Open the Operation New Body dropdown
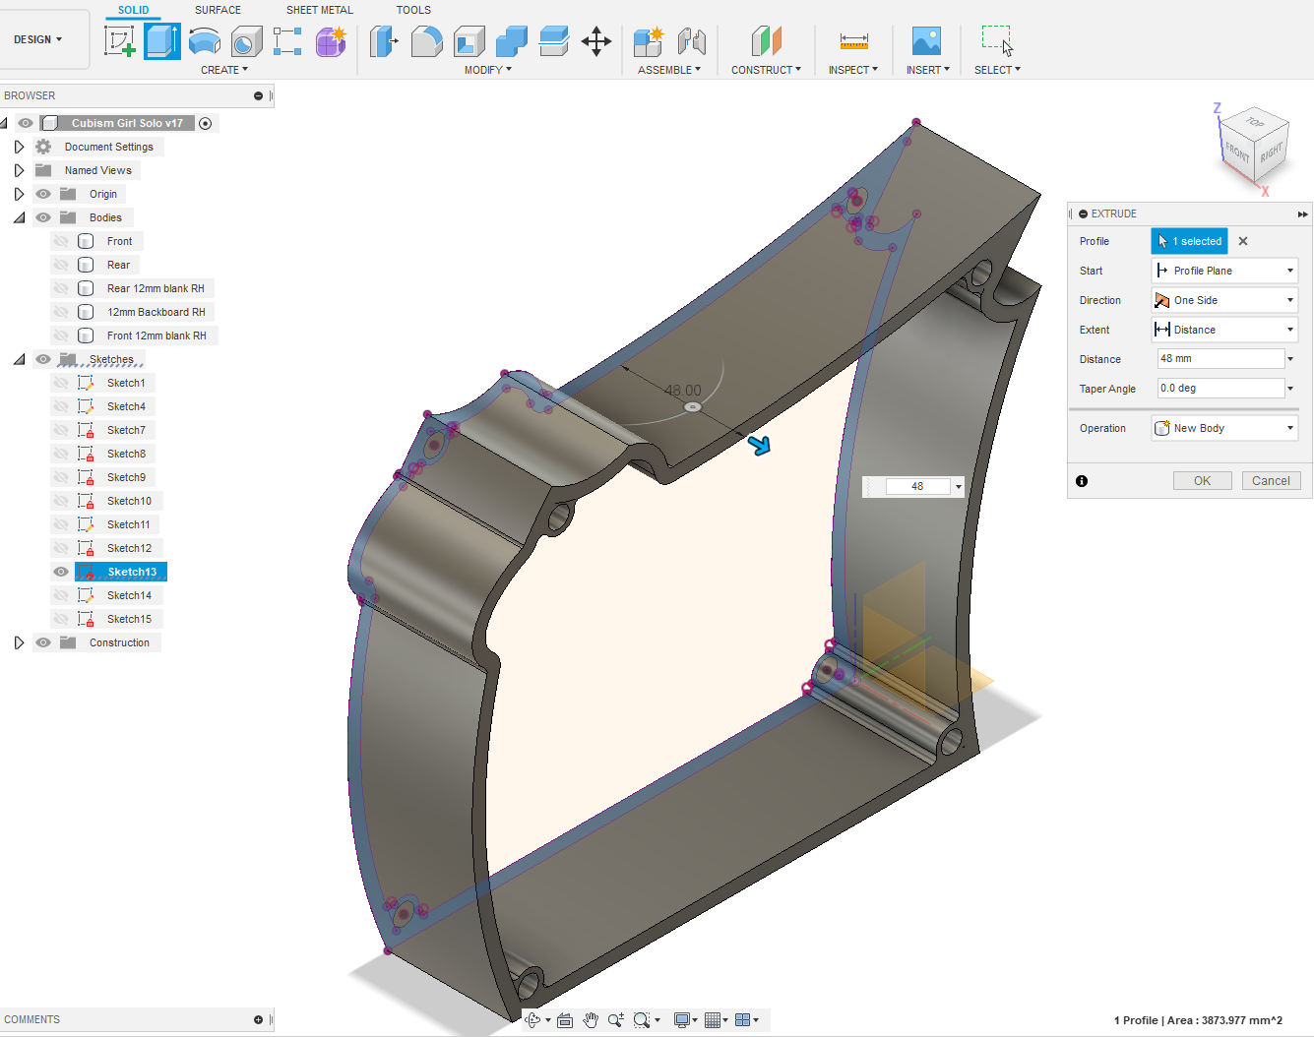This screenshot has height=1037, width=1314. pos(1224,428)
